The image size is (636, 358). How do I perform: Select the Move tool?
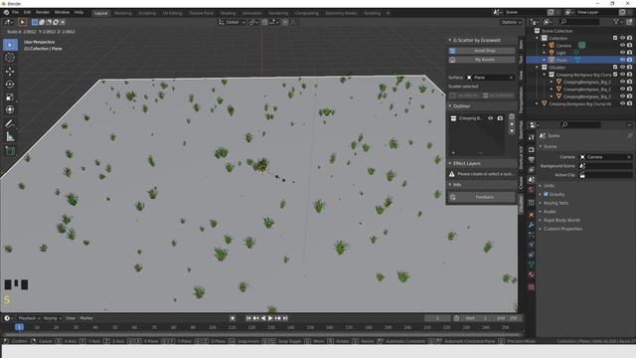click(10, 72)
